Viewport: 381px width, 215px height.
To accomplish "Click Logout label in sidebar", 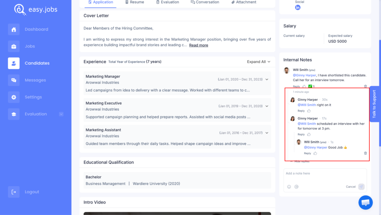I will click(32, 192).
